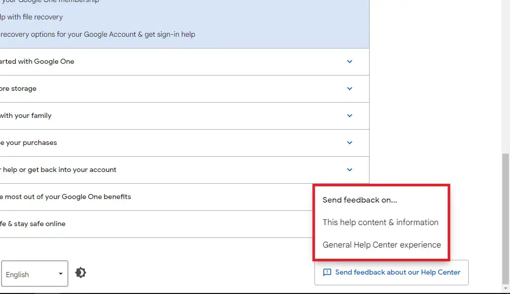The width and height of the screenshot is (510, 294).
Task: Expand the chevron on the 'your purchases' row
Action: 350,143
